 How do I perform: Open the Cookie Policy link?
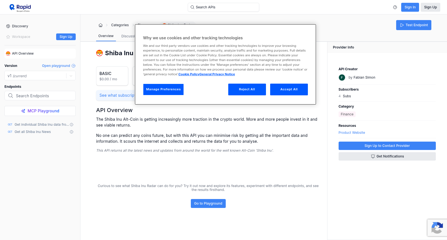[x=189, y=74]
